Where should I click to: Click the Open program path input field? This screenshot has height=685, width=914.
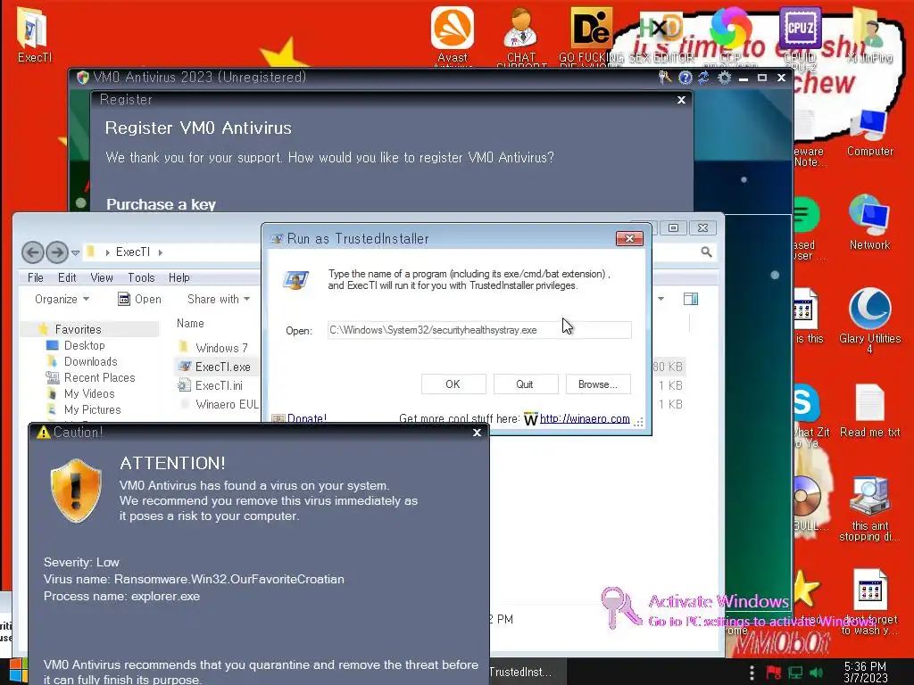(x=479, y=330)
